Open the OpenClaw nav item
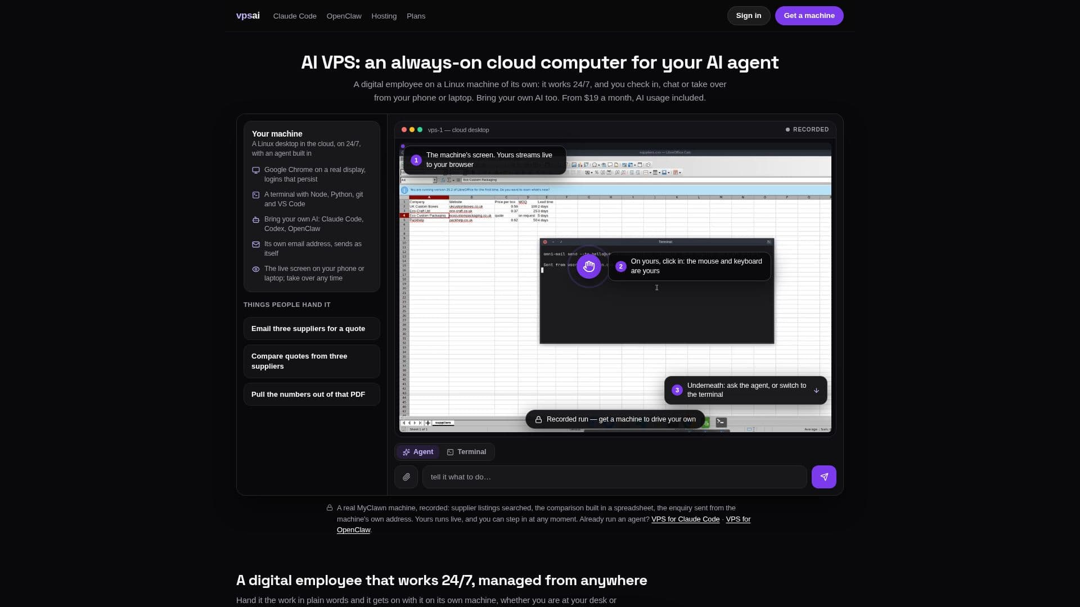The height and width of the screenshot is (607, 1080). (x=344, y=16)
